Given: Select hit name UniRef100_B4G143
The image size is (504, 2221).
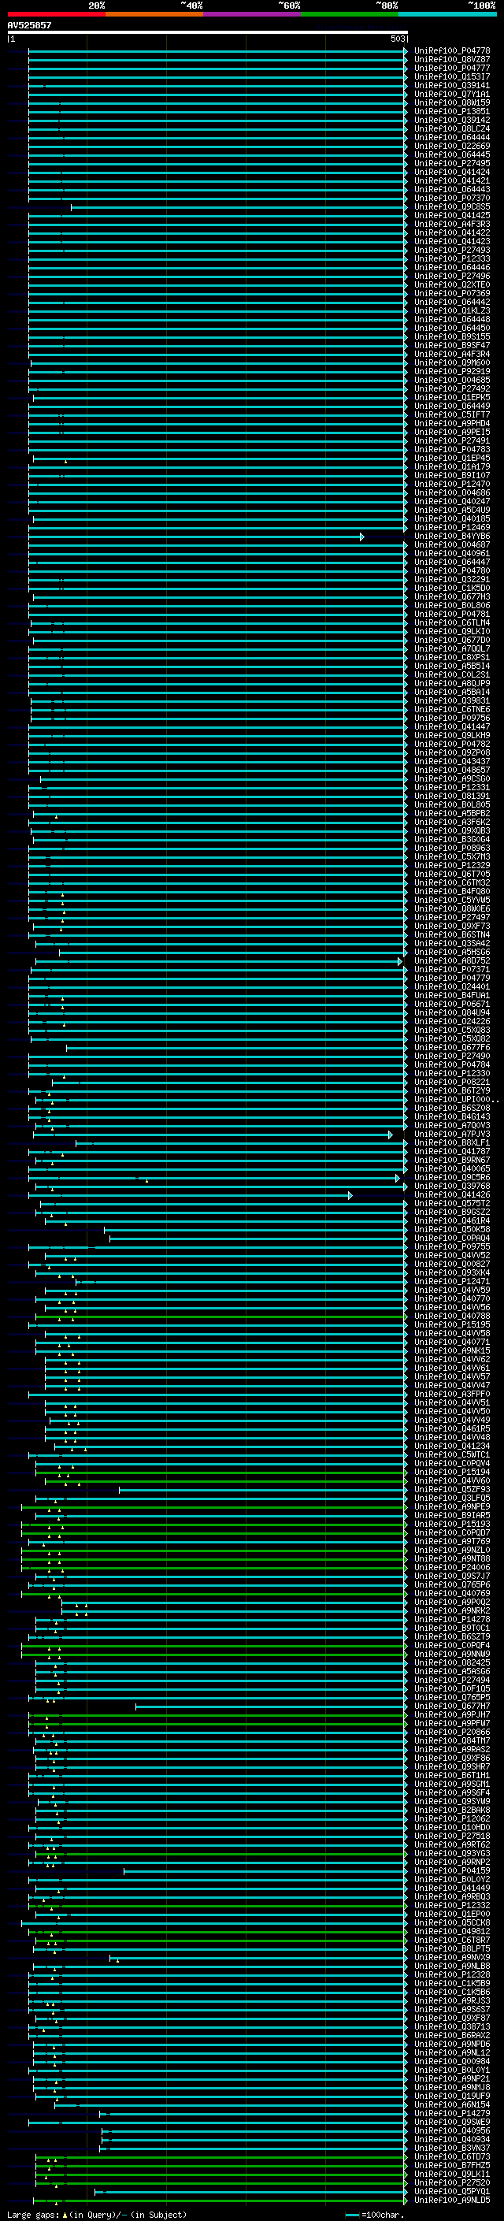Looking at the screenshot, I should (452, 1116).
